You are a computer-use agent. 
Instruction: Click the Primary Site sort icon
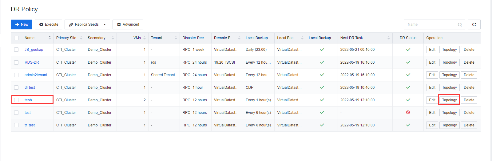click(81, 38)
